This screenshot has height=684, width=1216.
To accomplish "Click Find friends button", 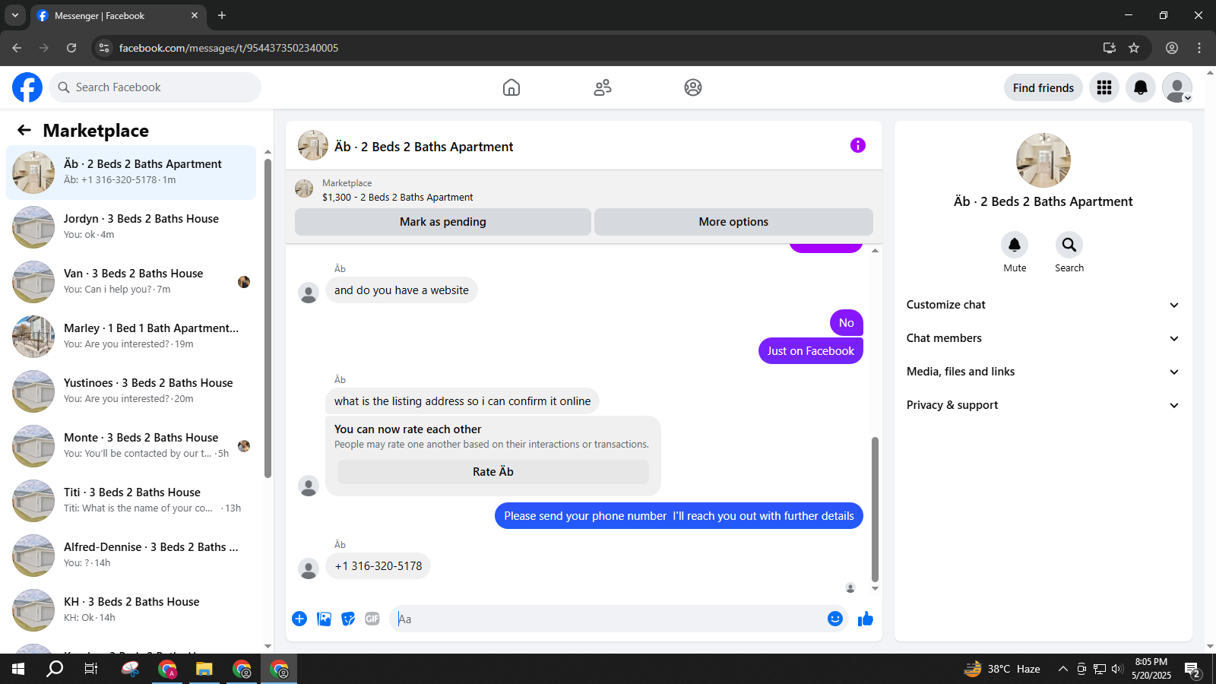I will click(x=1043, y=87).
